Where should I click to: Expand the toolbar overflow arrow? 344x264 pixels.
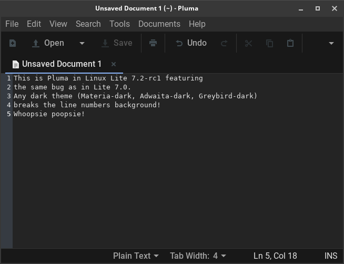coord(331,43)
